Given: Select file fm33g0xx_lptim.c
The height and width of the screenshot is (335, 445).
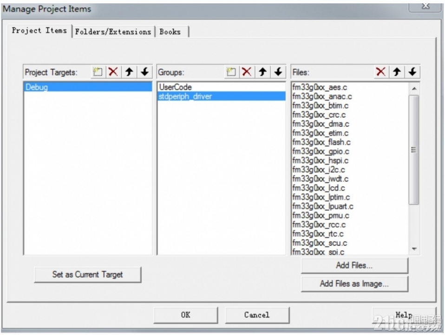Looking at the screenshot, I should point(321,197).
